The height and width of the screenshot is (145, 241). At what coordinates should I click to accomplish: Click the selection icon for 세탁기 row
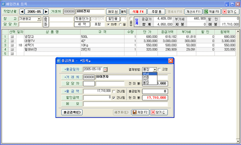12,45
